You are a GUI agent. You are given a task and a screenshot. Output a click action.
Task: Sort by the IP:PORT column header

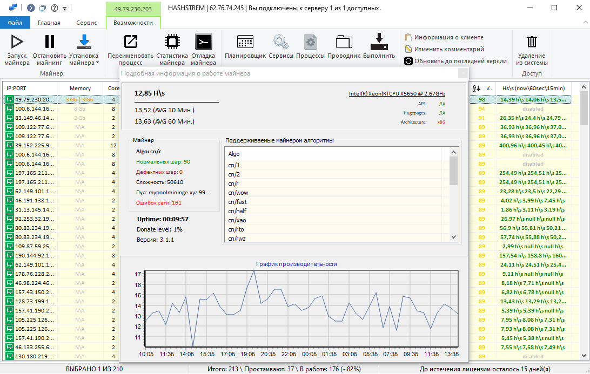click(x=30, y=89)
